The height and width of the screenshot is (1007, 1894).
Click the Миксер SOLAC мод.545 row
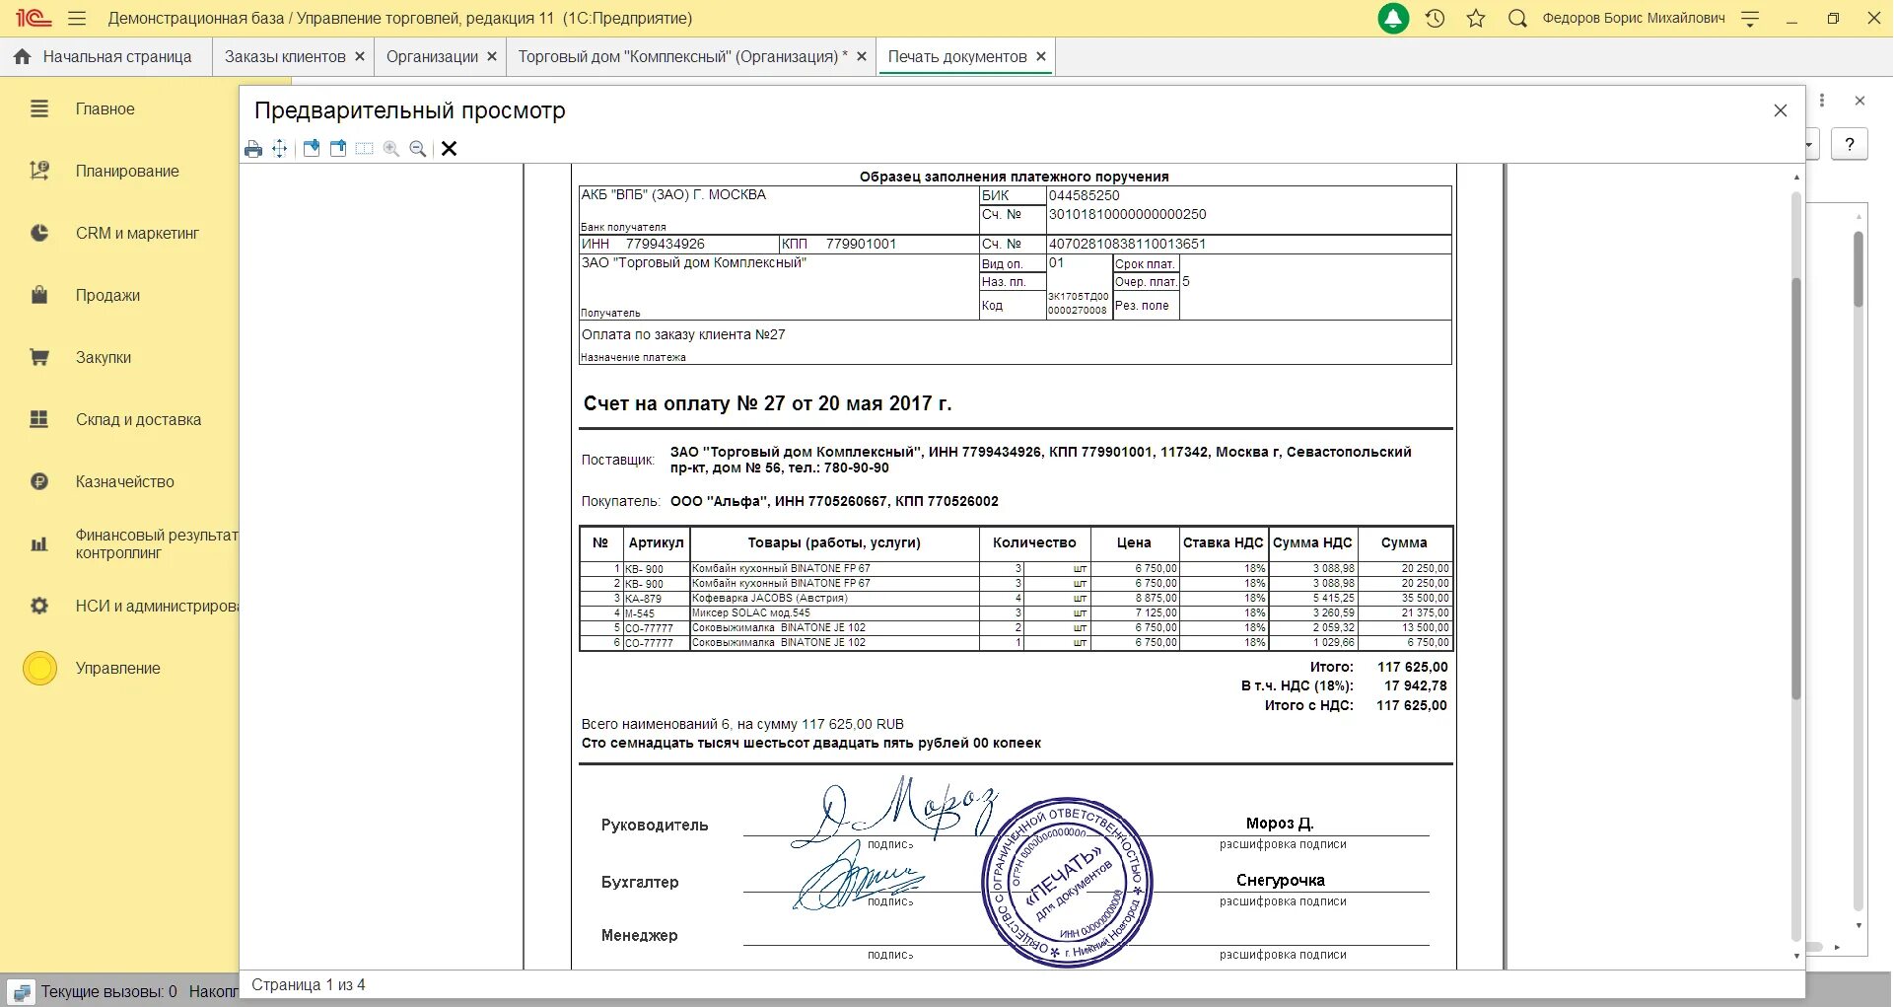[x=1016, y=613]
